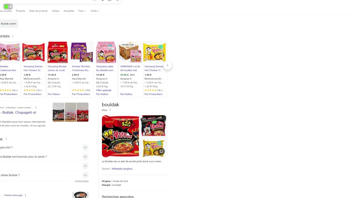Screen dimensions: 355x198
Task: Open the large 2x Spicy Buldak image
Action: (x=120, y=136)
